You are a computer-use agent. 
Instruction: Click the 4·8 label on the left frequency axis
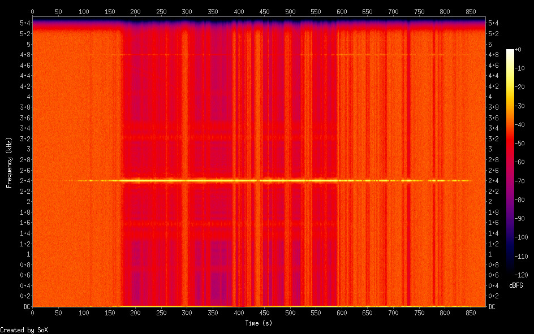click(24, 55)
